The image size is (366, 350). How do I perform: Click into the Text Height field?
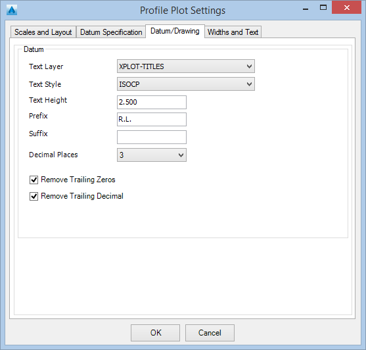point(152,102)
